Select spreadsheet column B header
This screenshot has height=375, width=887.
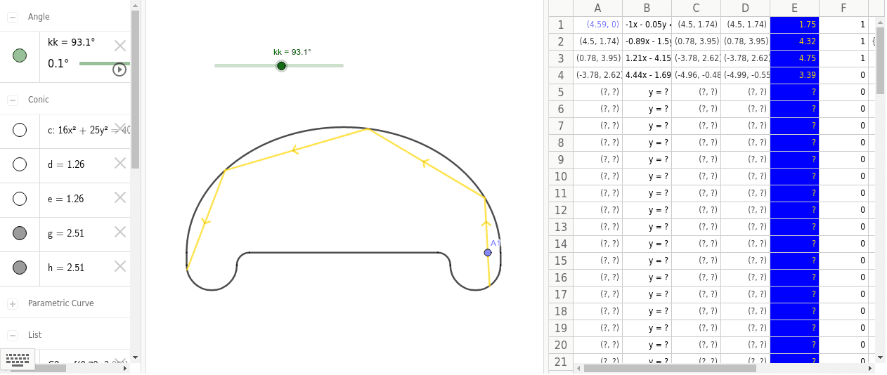click(647, 8)
